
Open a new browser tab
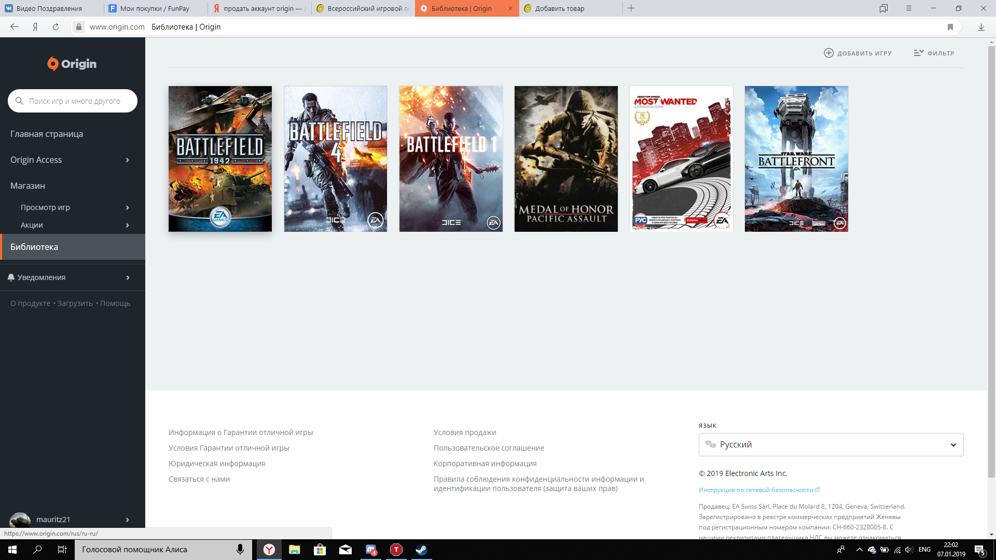(631, 8)
